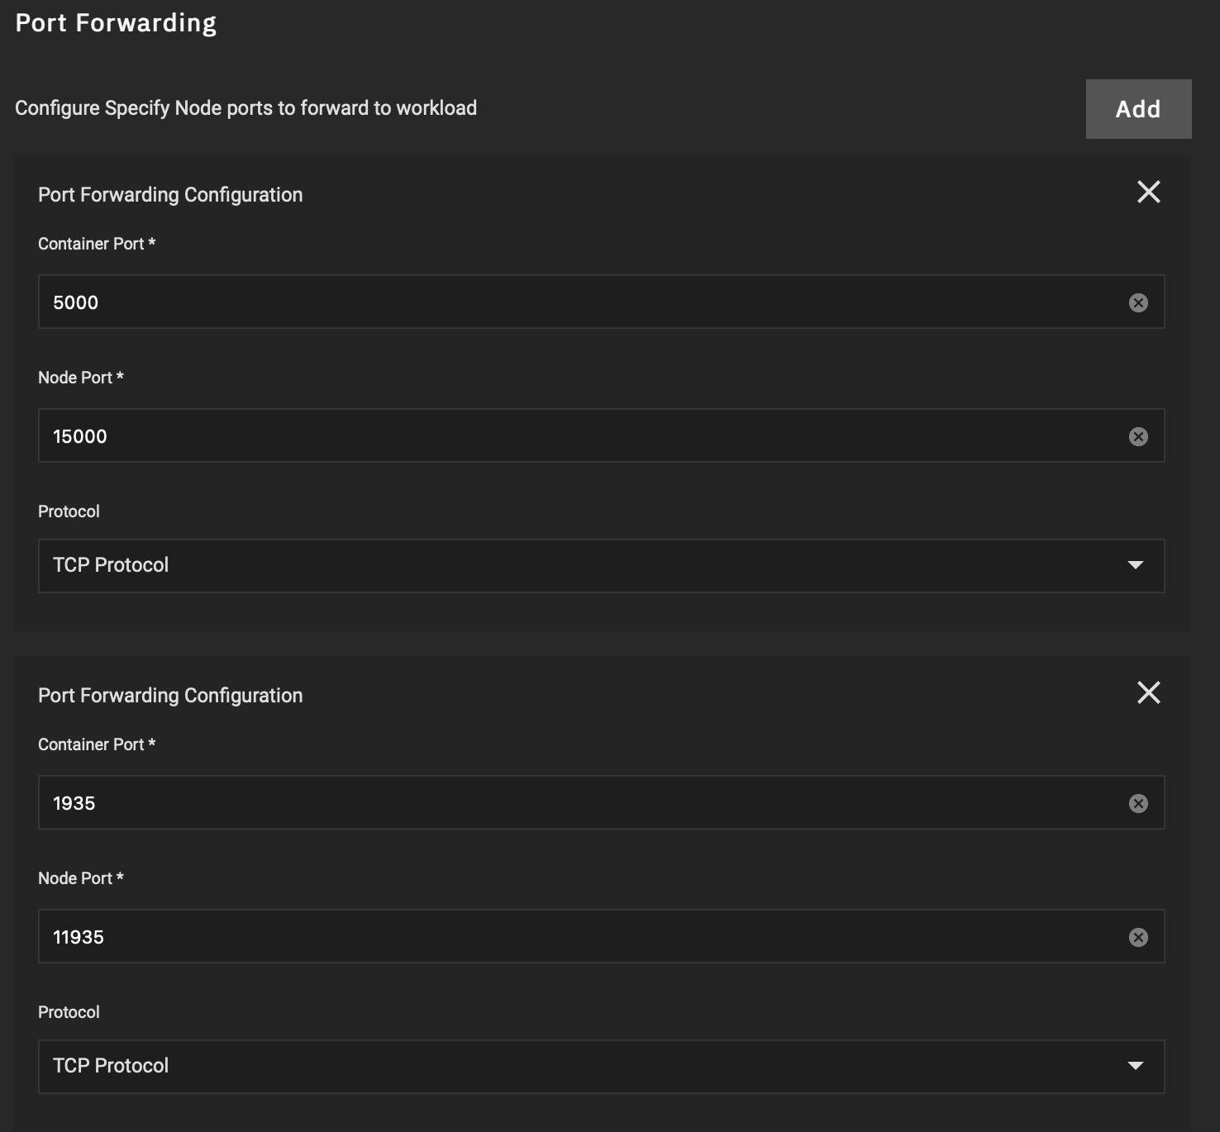Remove the port forwarding configuration for port 5000

point(1148,193)
